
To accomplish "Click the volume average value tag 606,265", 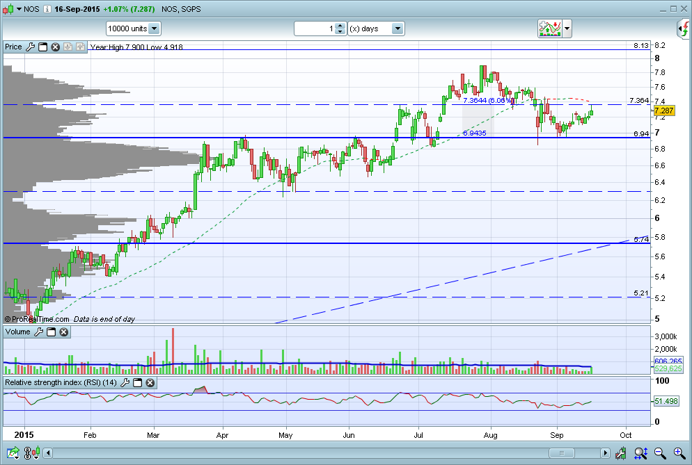I will (x=668, y=361).
